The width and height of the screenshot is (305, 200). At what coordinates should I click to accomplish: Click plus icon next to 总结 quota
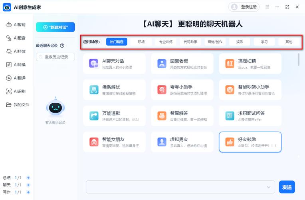(x=28, y=178)
